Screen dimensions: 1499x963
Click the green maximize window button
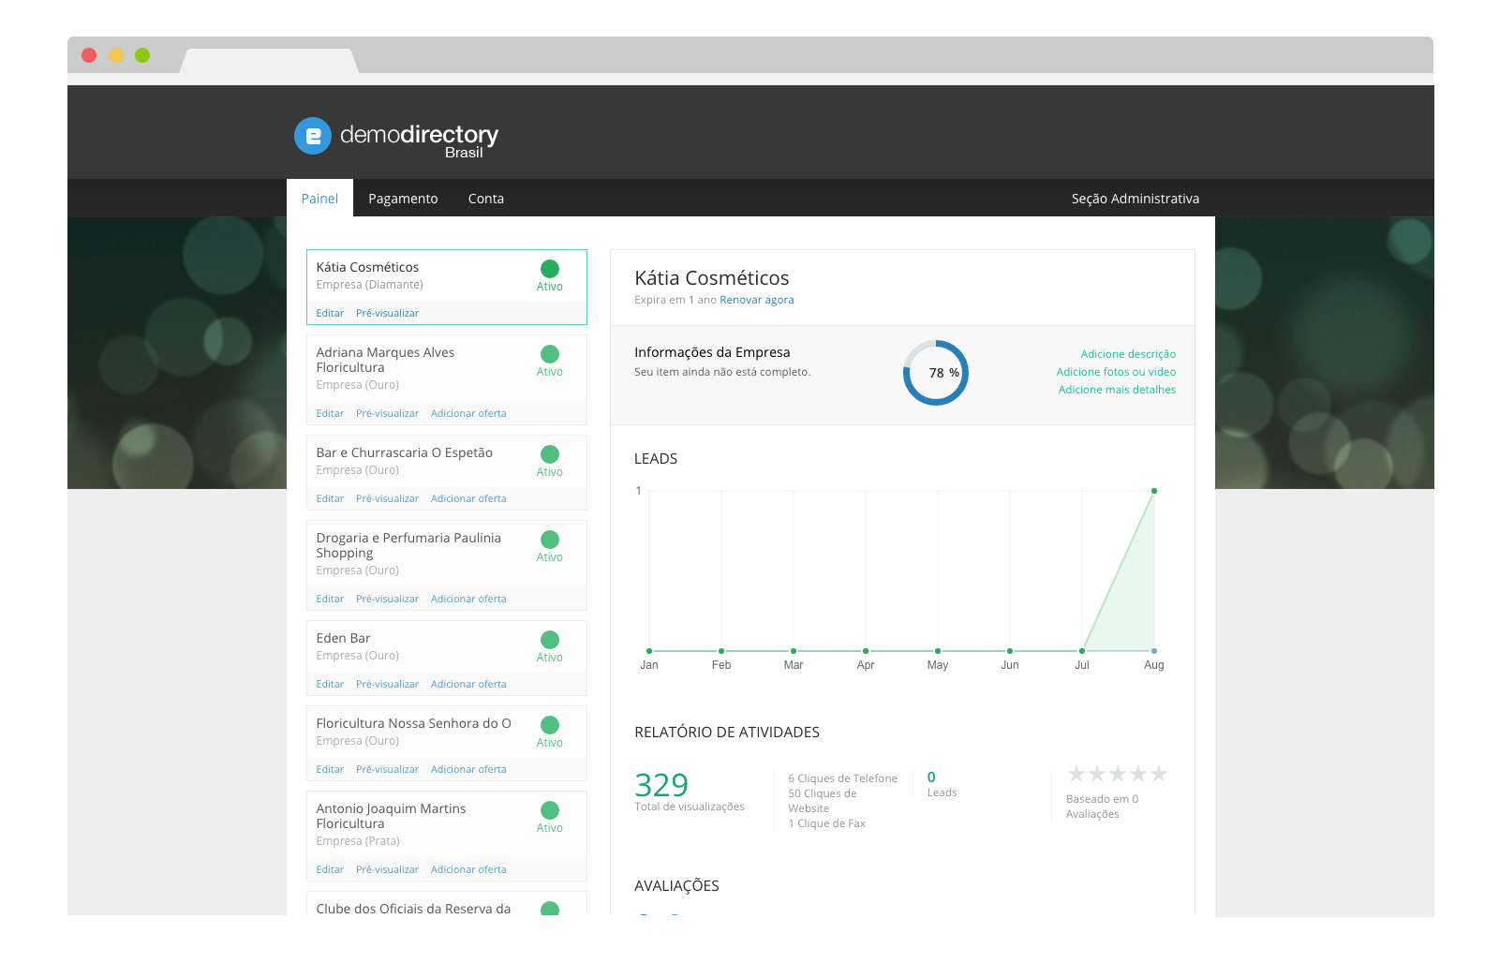[x=142, y=55]
